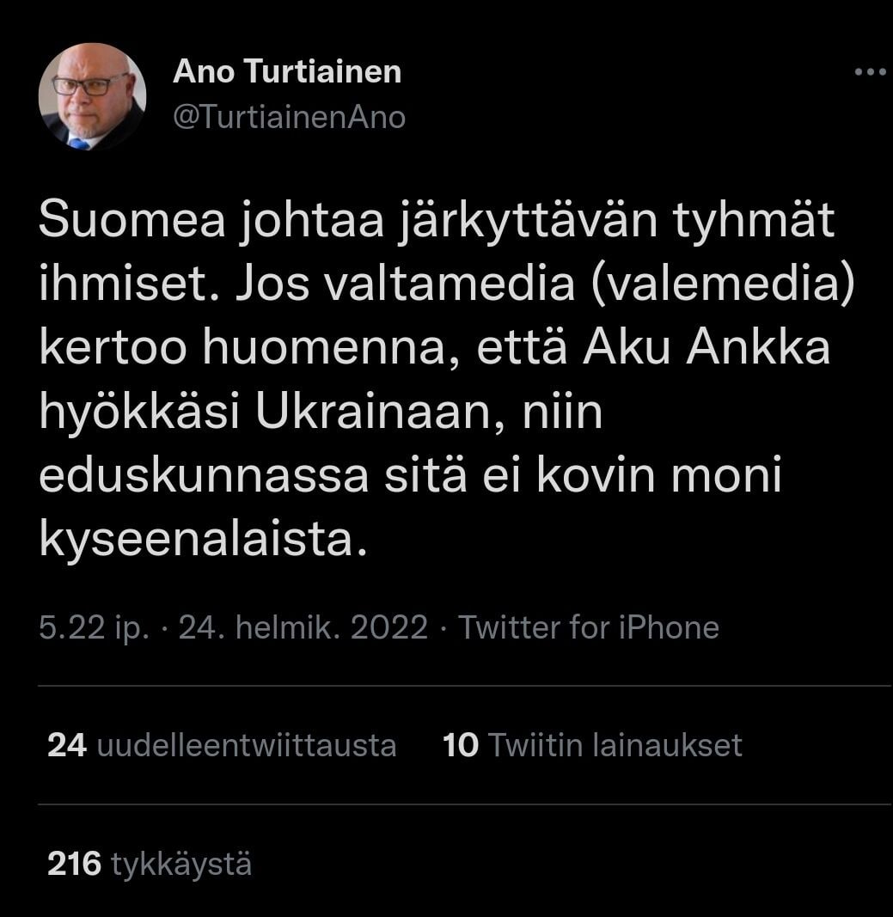The height and width of the screenshot is (917, 893).
Task: Open the three-dot more options menu
Action: click(870, 73)
